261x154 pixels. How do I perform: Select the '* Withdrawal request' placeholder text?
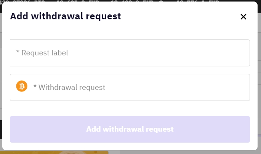coord(69,87)
